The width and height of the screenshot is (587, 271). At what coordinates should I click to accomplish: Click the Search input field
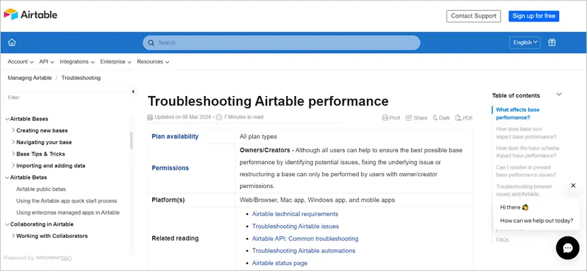281,43
